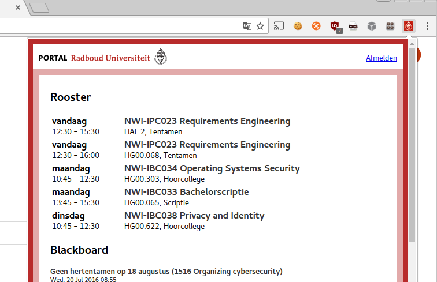
Task: Open the uBlock Origin shield icon
Action: (335, 26)
